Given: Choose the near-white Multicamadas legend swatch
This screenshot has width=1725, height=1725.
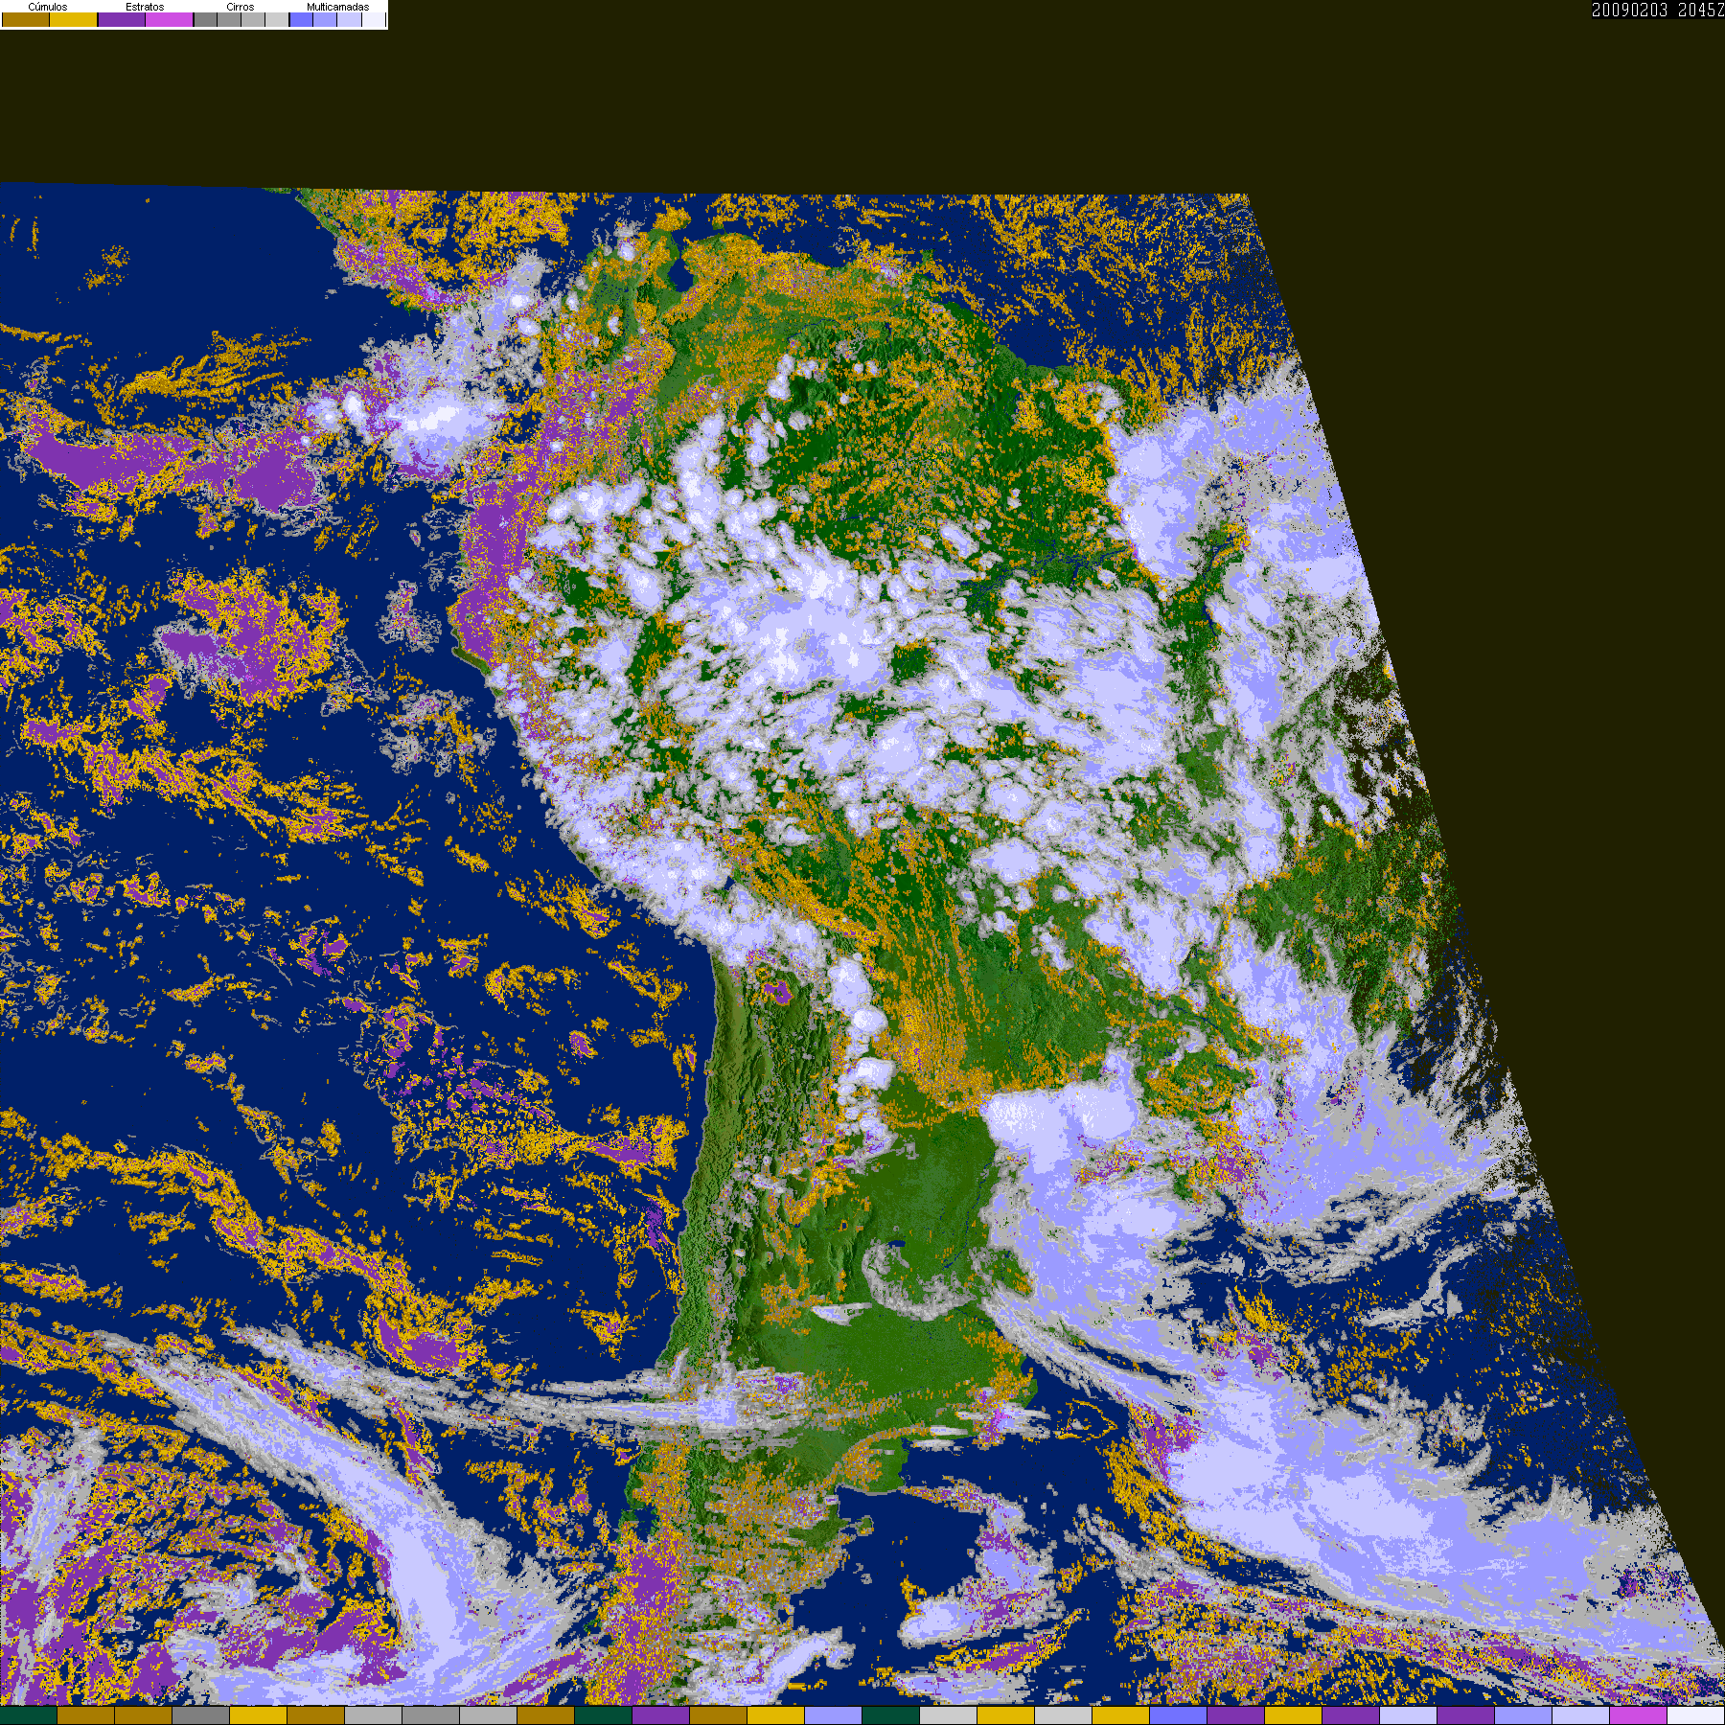Looking at the screenshot, I should (x=374, y=19).
